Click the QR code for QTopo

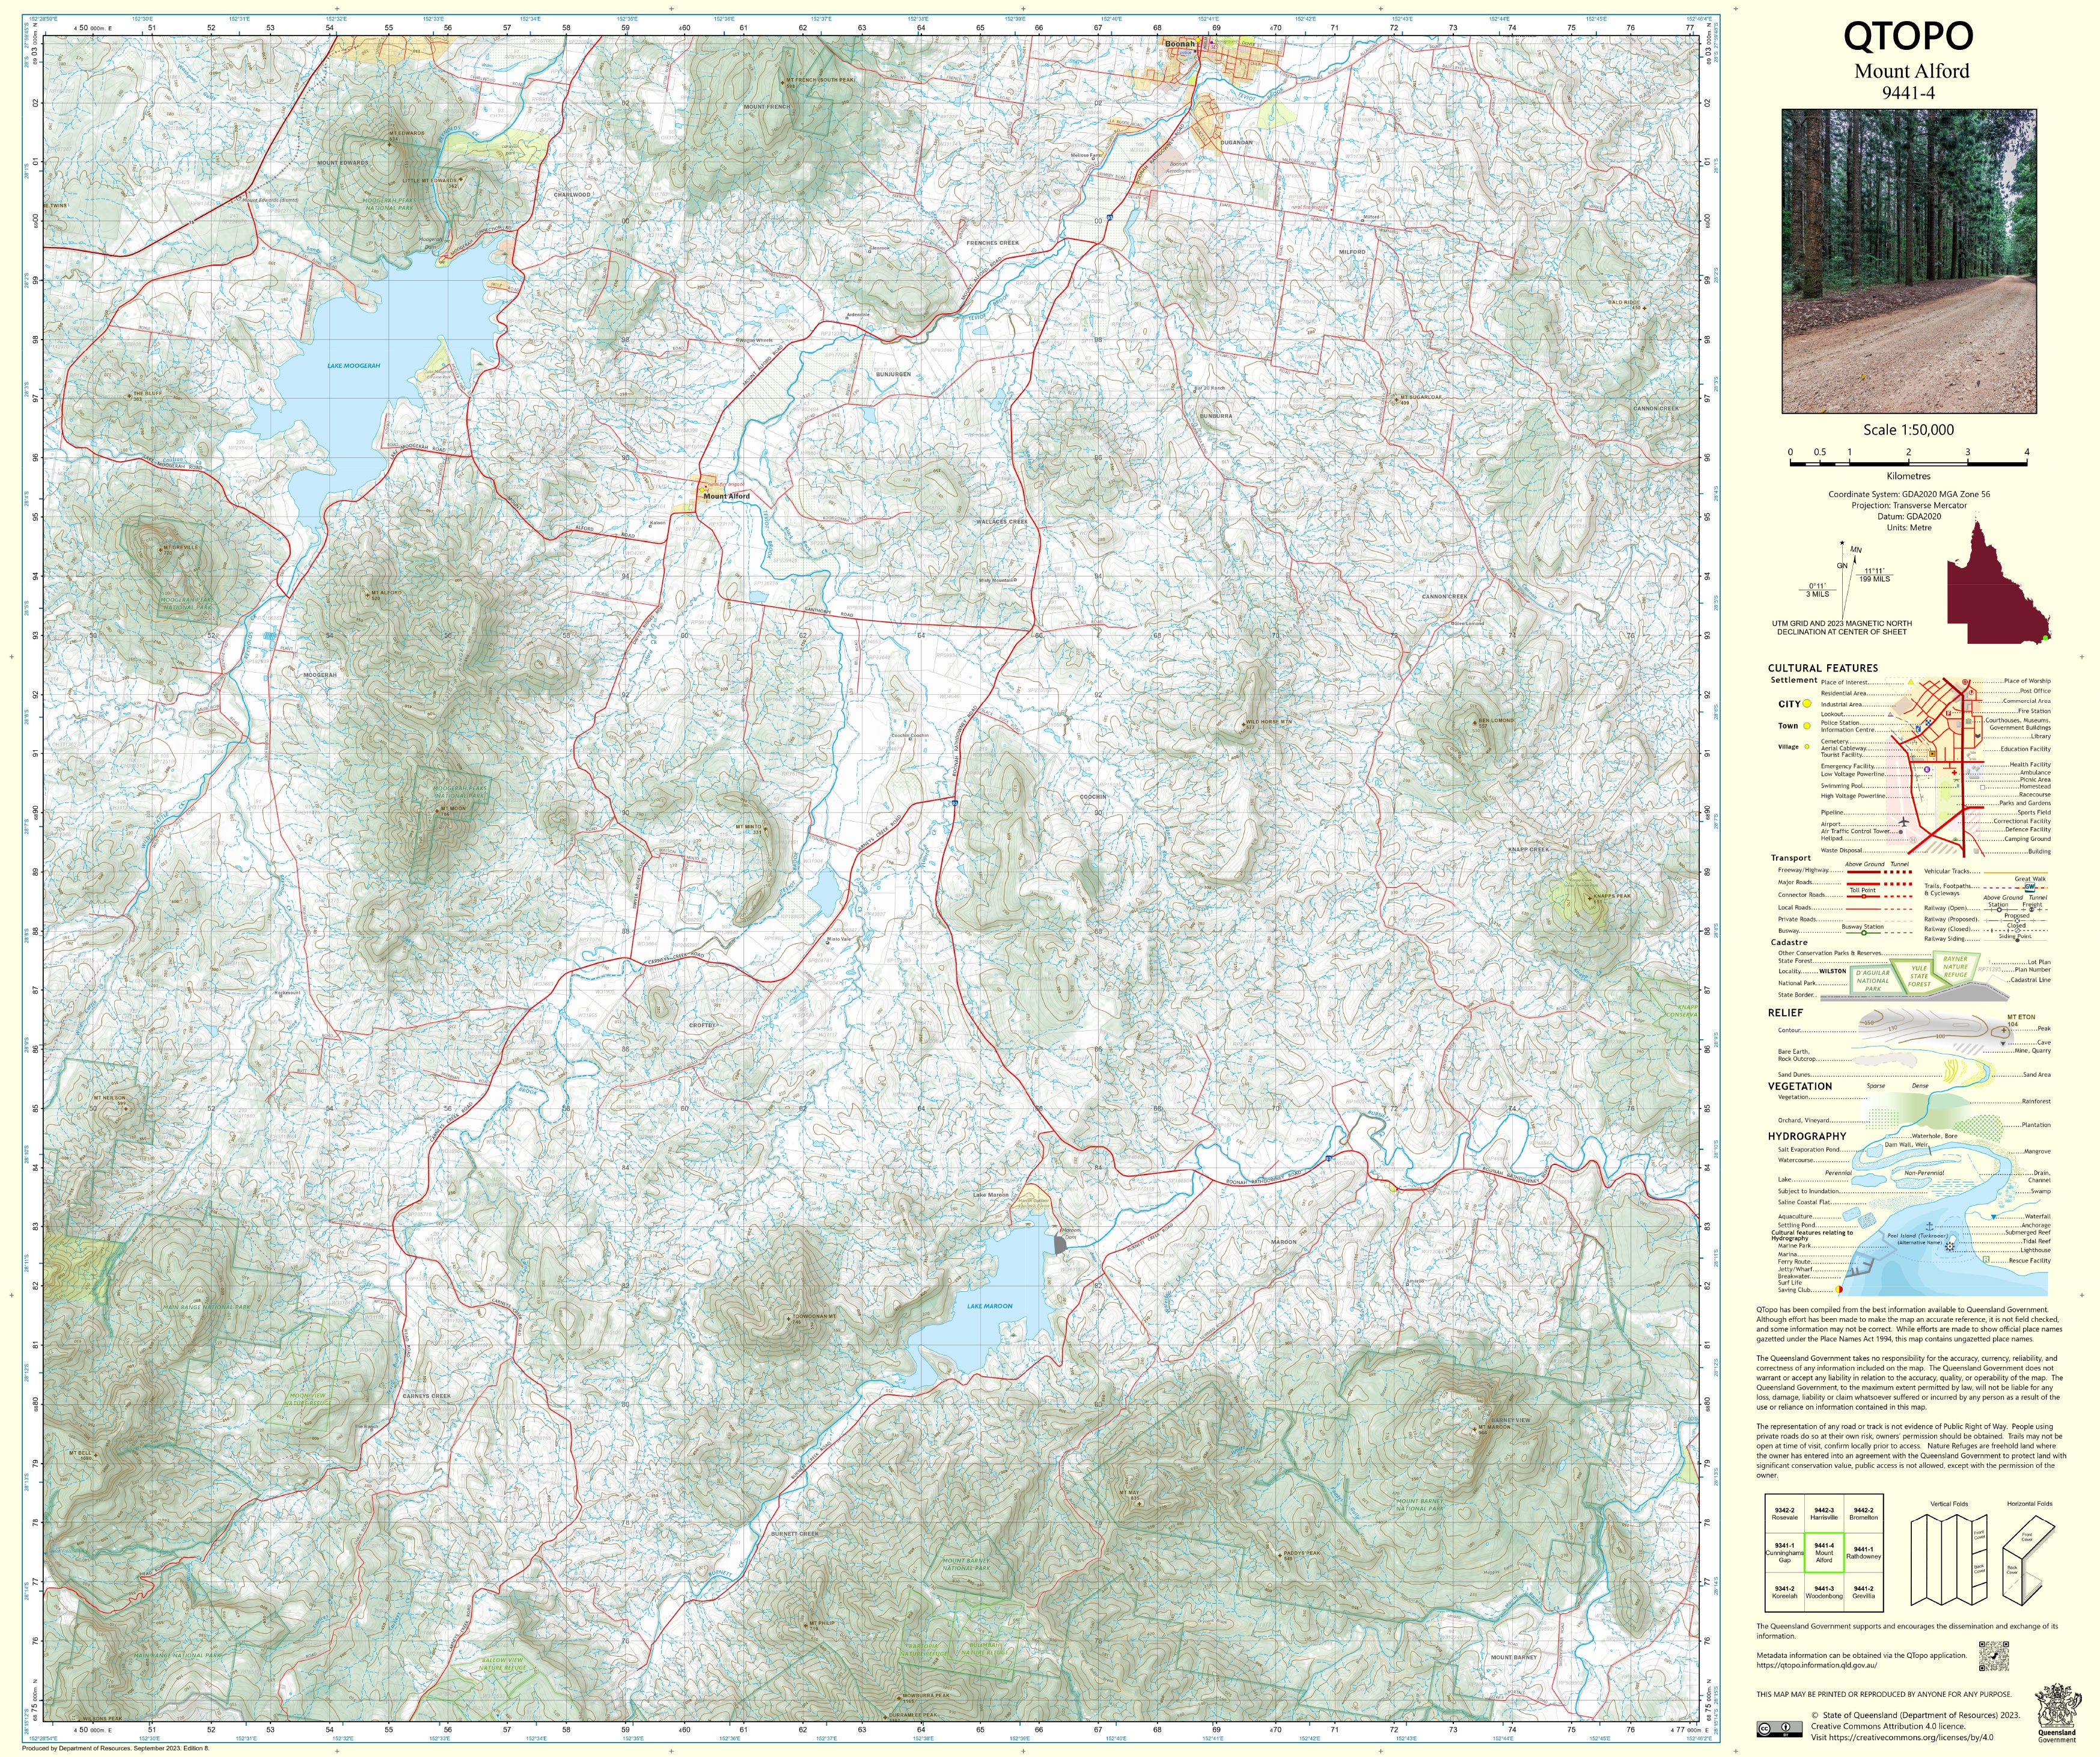(1993, 1656)
